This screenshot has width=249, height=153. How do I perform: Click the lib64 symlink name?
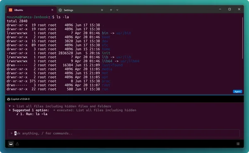(x=107, y=61)
